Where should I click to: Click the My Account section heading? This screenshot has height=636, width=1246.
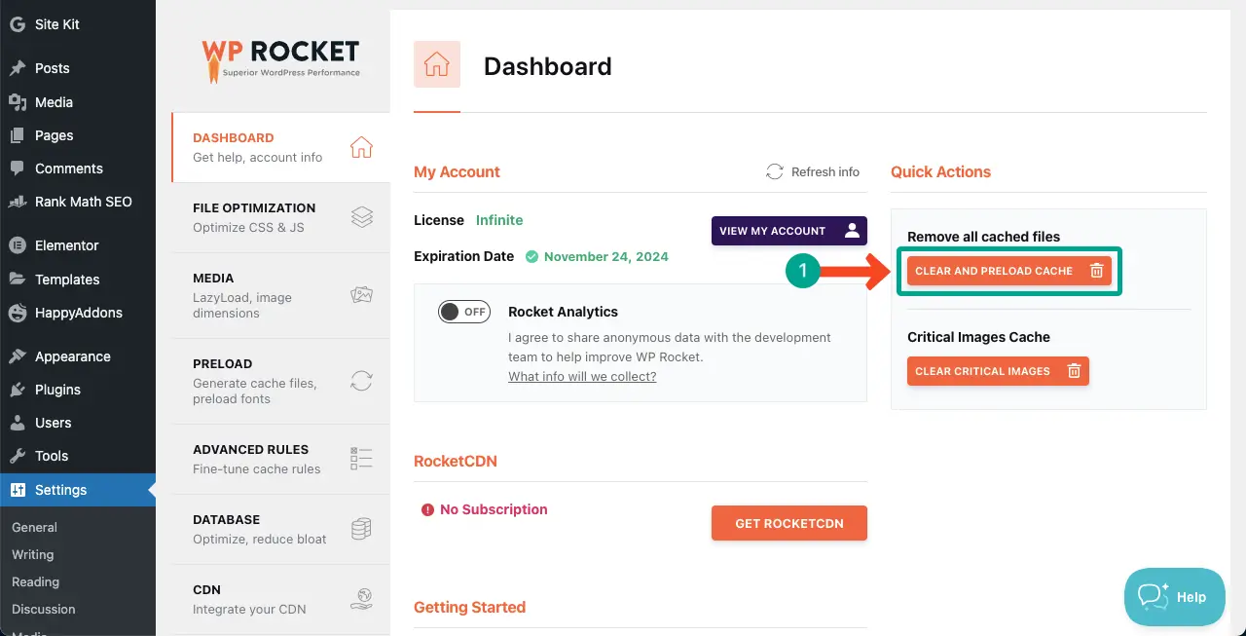[457, 171]
